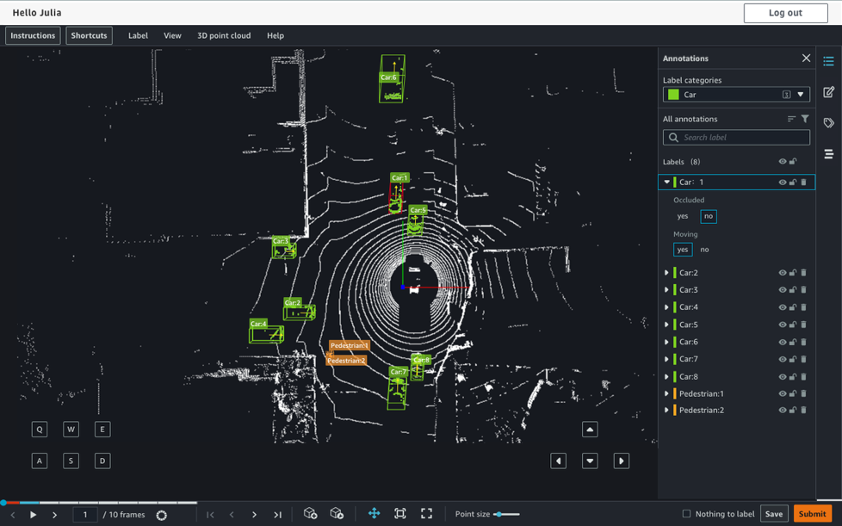Click the filter icon for all annotations
Screen dimensions: 842x526
pyautogui.click(x=805, y=119)
